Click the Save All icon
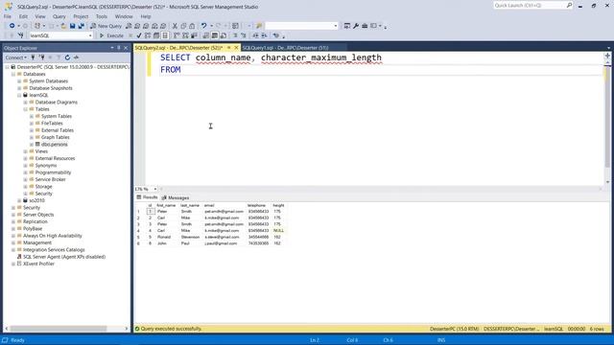614x345 pixels. click(x=81, y=26)
